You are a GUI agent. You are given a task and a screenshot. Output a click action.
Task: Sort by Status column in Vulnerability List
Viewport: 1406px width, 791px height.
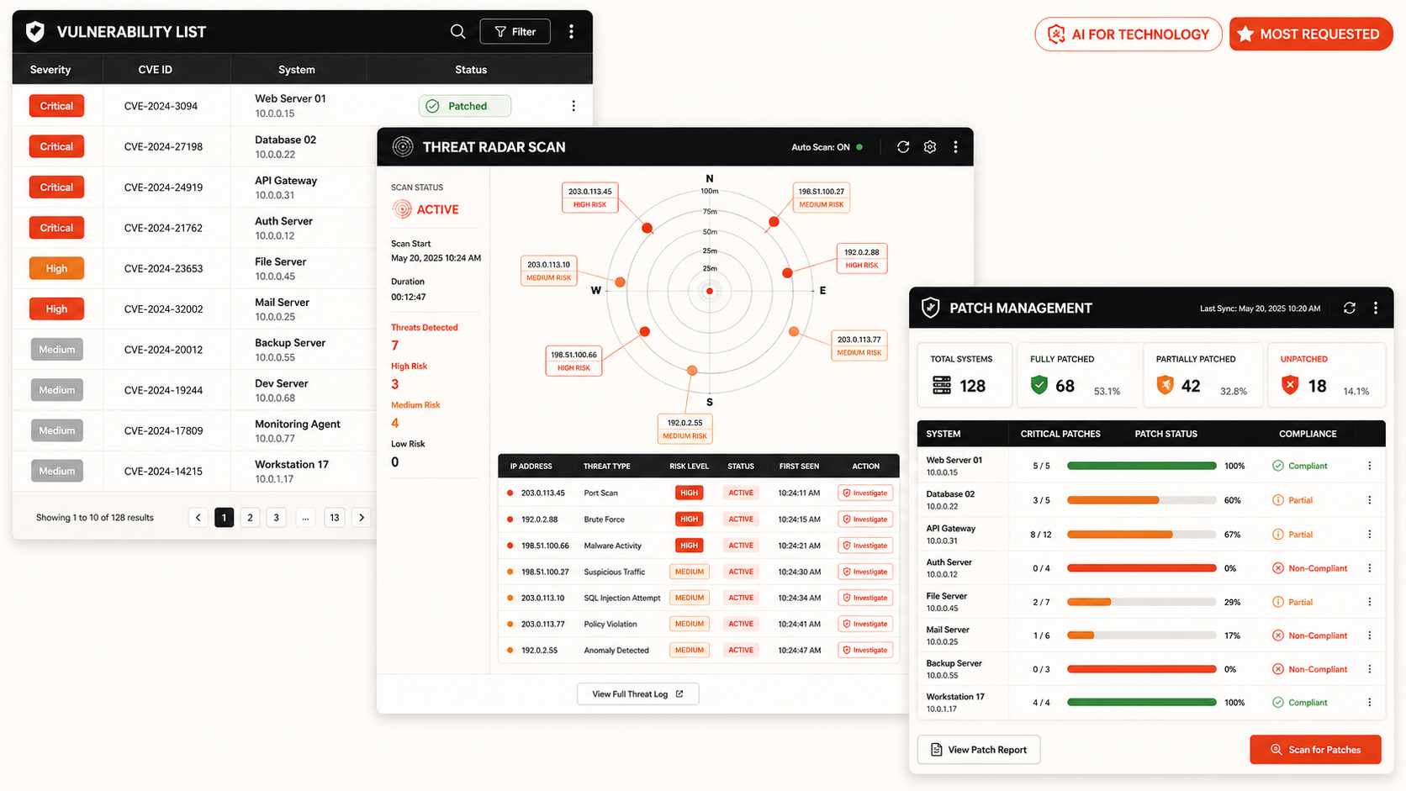(x=471, y=70)
